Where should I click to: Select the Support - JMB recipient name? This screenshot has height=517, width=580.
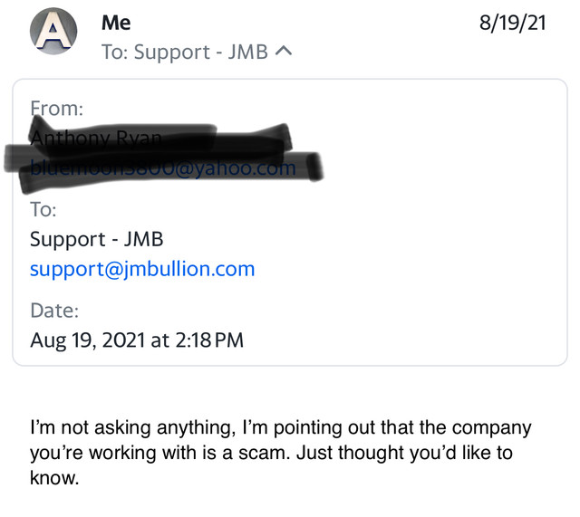point(97,239)
